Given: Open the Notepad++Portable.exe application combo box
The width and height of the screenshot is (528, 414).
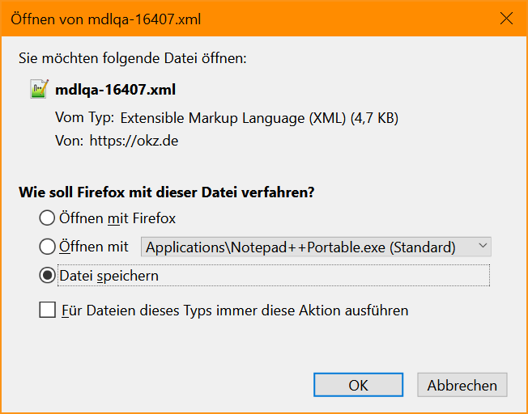Looking at the screenshot, I should click(x=316, y=247).
